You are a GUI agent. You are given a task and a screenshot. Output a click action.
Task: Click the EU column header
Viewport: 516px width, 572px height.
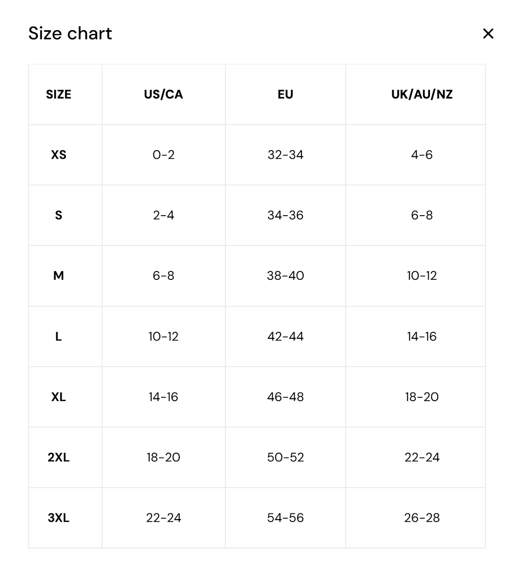point(286,94)
